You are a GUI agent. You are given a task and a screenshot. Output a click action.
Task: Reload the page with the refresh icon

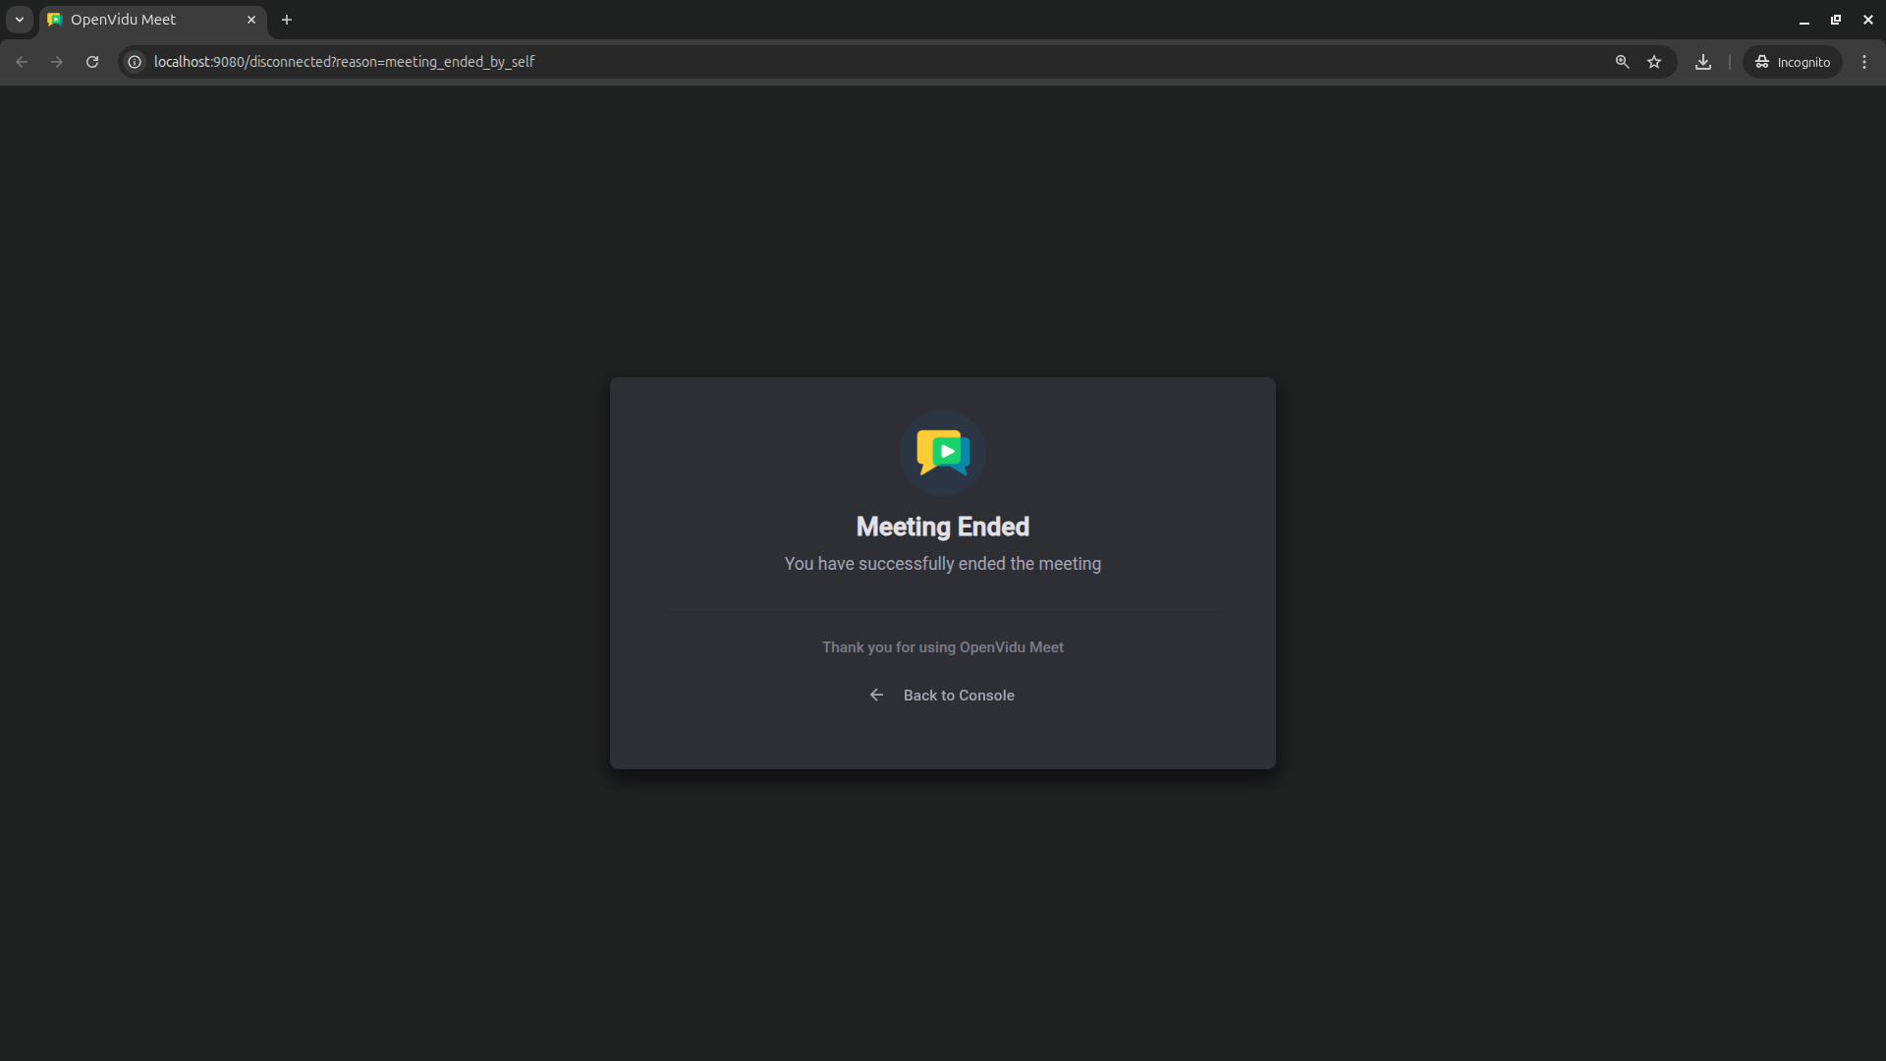coord(92,61)
